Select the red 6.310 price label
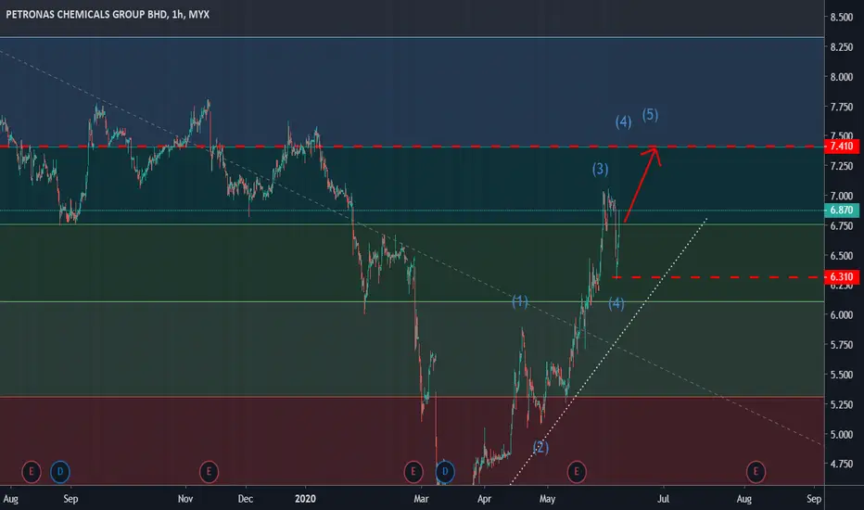This screenshot has height=510, width=864. tap(842, 276)
